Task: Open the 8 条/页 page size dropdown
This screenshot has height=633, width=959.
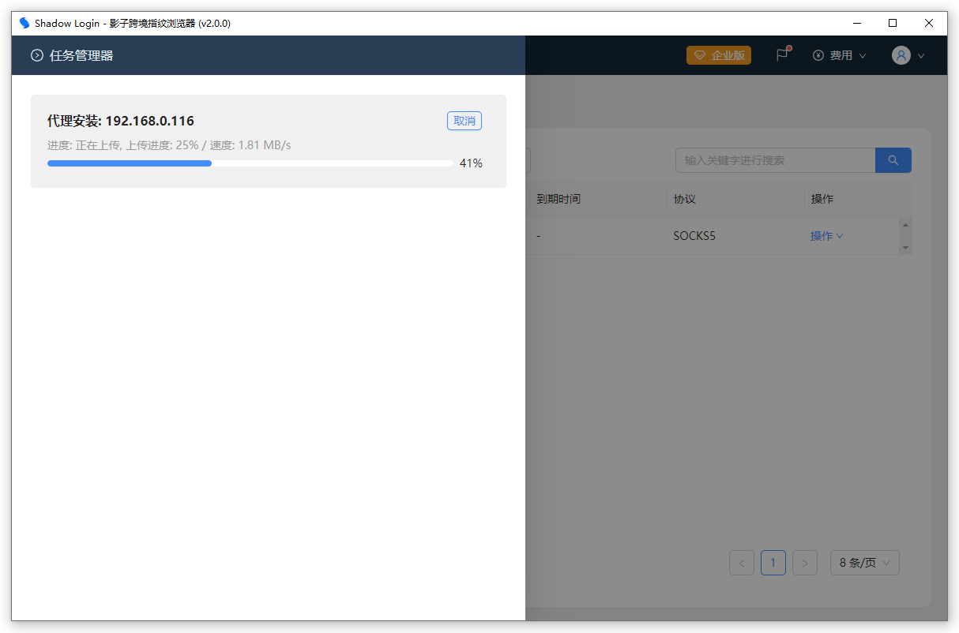Action: point(864,563)
